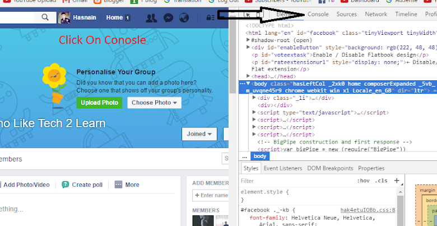Expand the #shadow-root (open) node
Image resolution: width=437 pixels, height=226 pixels.
(x=248, y=40)
